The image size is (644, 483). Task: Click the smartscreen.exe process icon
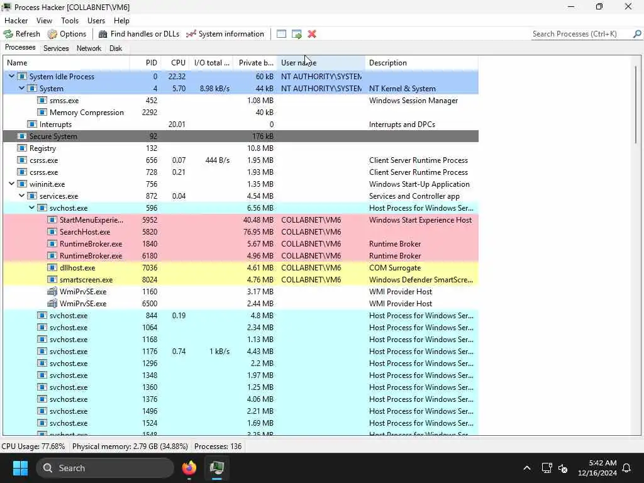(x=52, y=279)
